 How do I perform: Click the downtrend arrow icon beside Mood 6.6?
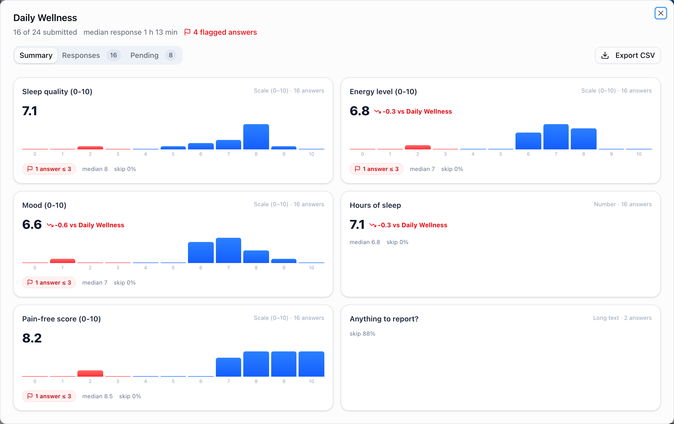point(50,225)
